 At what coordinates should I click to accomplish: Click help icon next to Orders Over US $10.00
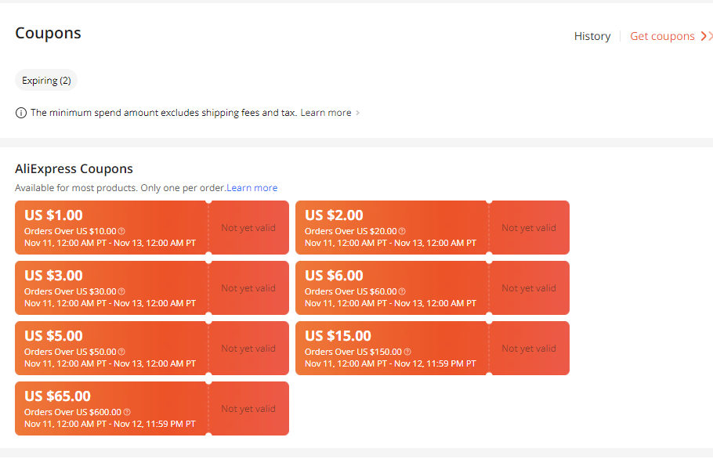point(121,231)
